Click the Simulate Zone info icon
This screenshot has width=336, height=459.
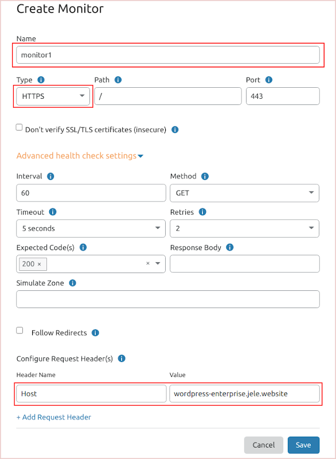(72, 283)
